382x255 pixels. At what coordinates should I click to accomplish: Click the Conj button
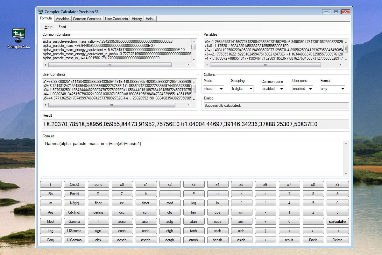pyautogui.click(x=50, y=240)
